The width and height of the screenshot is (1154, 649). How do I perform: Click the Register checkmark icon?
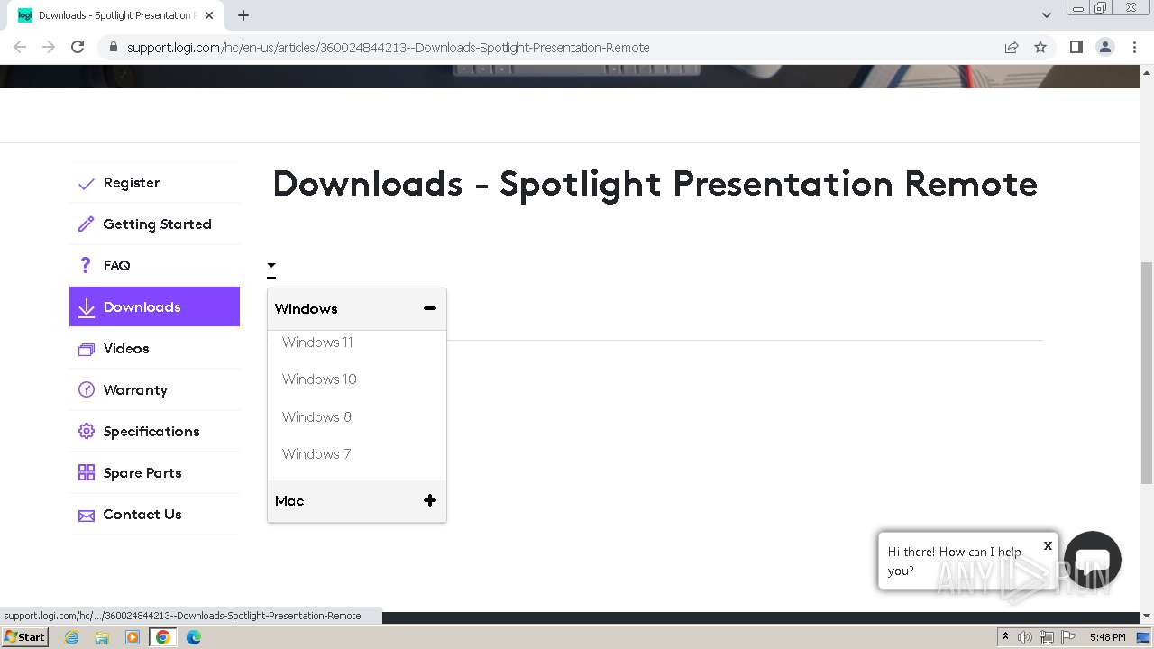pos(87,183)
